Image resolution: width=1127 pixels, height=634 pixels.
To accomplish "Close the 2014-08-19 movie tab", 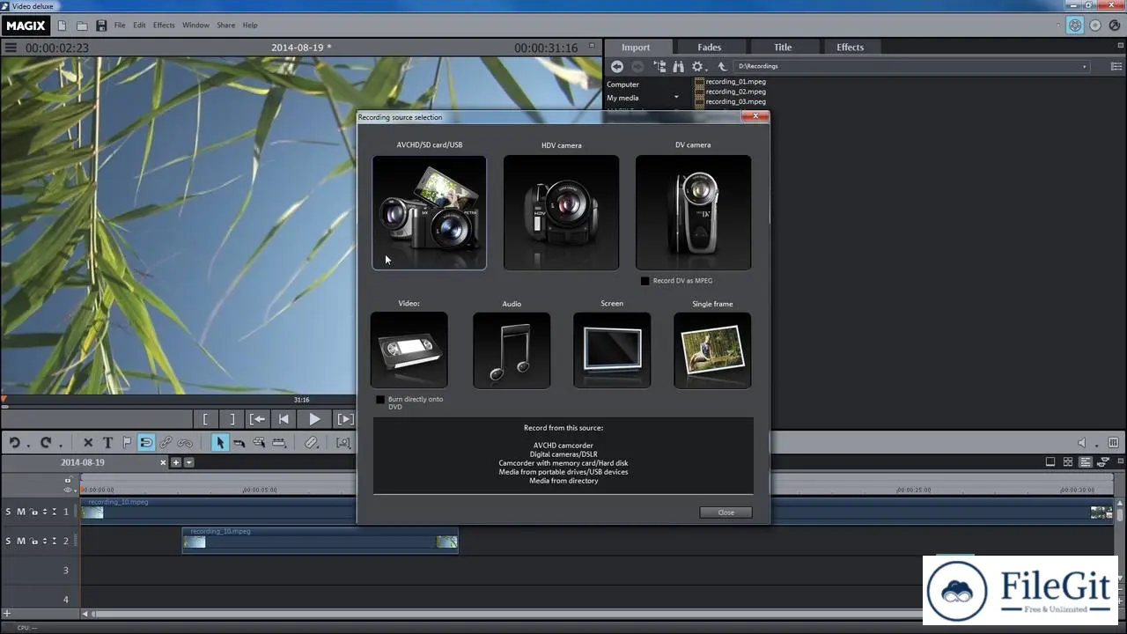I will [163, 462].
